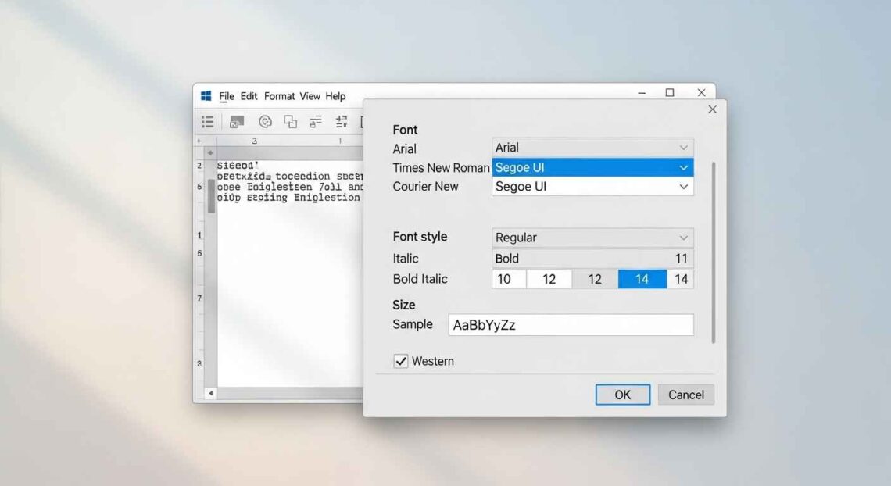Click the Font dialog vertical scrollbar
The width and height of the screenshot is (891, 486).
[x=713, y=252]
